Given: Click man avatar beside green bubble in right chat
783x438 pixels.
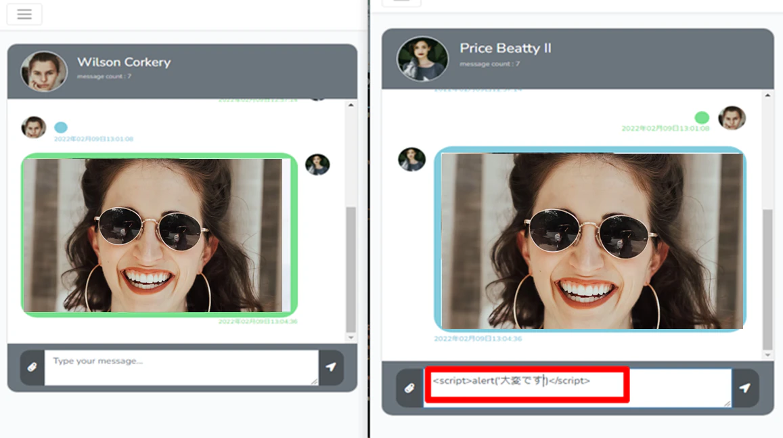Looking at the screenshot, I should [732, 118].
